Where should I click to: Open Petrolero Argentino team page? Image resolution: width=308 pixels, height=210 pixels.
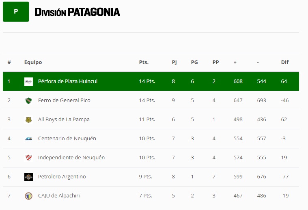62,177
